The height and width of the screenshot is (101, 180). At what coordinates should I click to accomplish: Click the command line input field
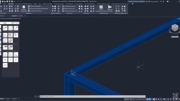93,97
